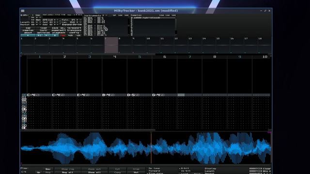Screen dimensions: 310x174
Task: Open the samples editor section
Action: pyautogui.click(x=28, y=30)
